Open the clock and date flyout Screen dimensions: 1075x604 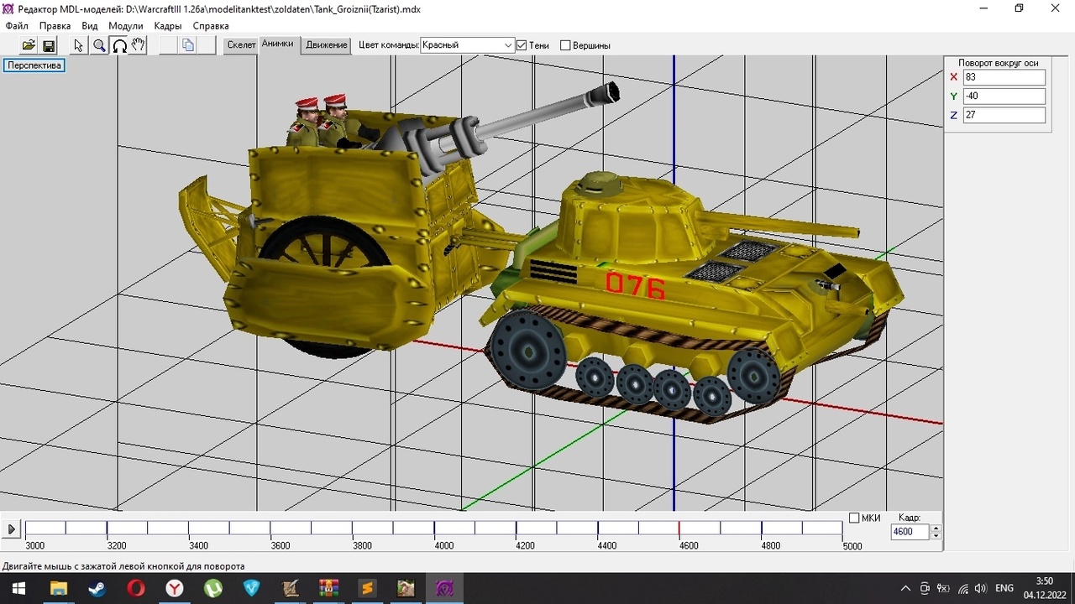pos(1044,588)
